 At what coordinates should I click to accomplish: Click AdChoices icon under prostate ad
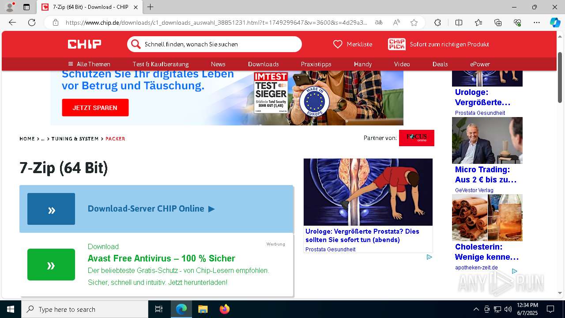[429, 257]
